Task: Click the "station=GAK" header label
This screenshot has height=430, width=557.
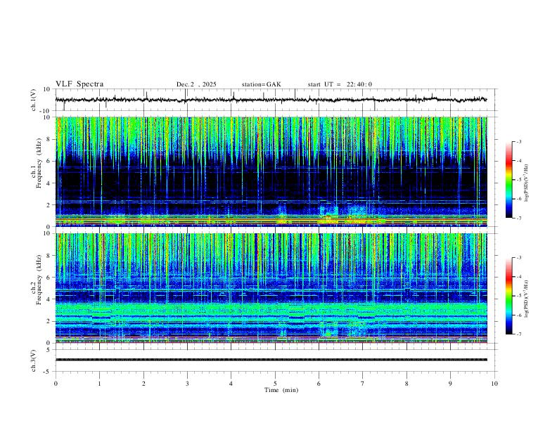Action: click(261, 84)
